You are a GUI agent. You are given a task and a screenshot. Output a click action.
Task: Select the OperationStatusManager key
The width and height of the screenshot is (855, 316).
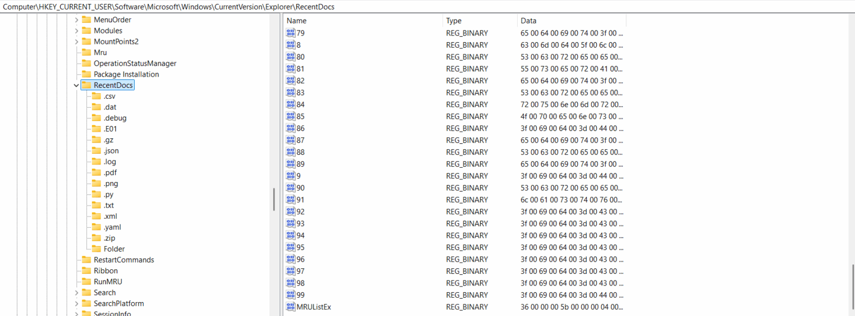(135, 63)
